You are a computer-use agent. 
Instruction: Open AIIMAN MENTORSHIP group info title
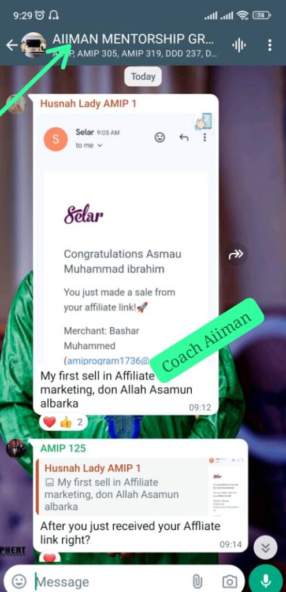click(133, 39)
